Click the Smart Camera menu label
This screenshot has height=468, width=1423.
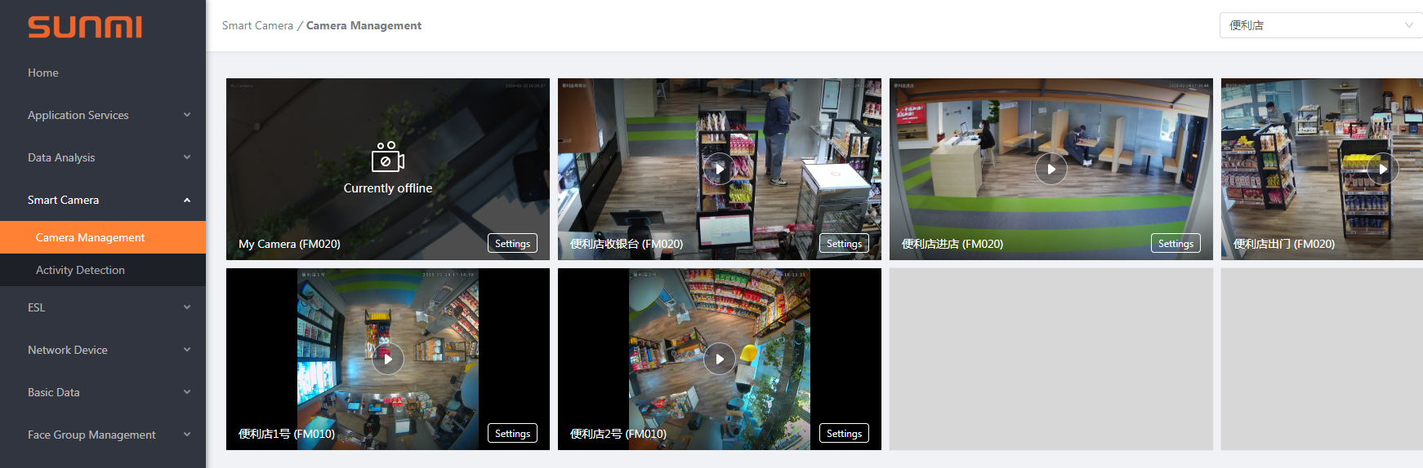(63, 200)
